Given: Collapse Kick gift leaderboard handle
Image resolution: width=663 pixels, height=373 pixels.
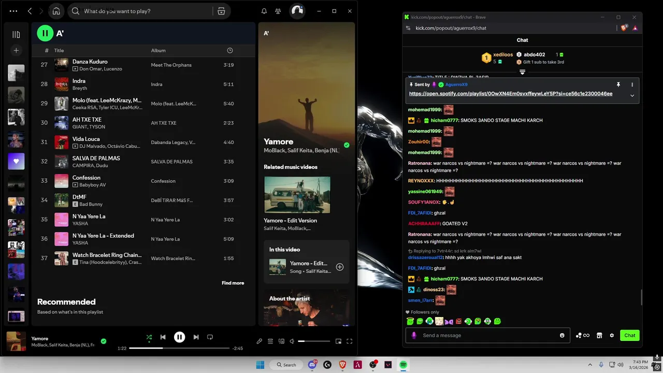Looking at the screenshot, I should pyautogui.click(x=522, y=72).
